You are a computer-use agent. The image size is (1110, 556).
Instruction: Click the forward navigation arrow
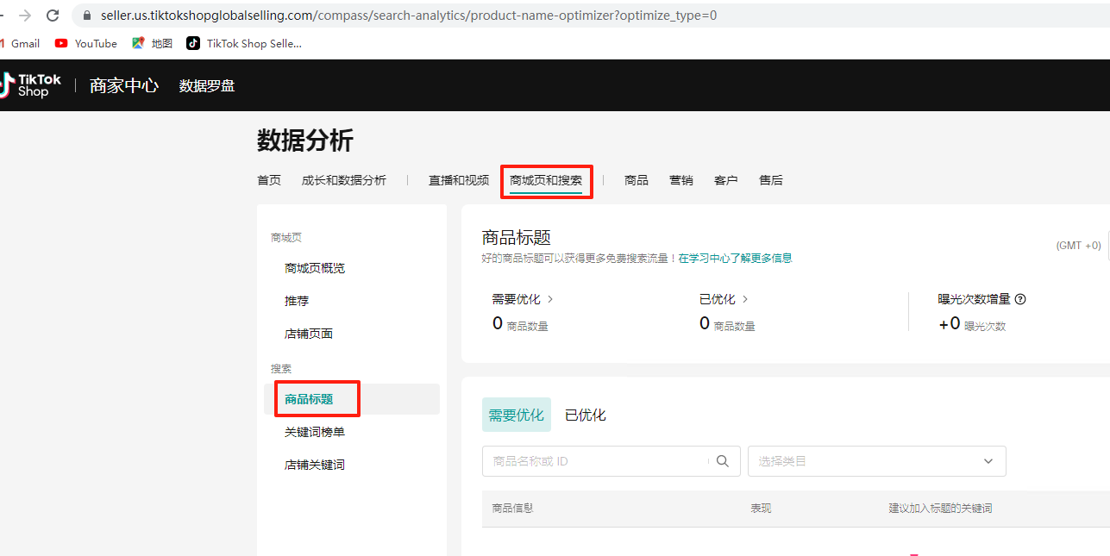point(25,16)
